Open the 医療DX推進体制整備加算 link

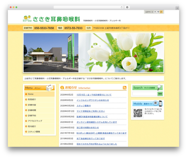[92, 117]
